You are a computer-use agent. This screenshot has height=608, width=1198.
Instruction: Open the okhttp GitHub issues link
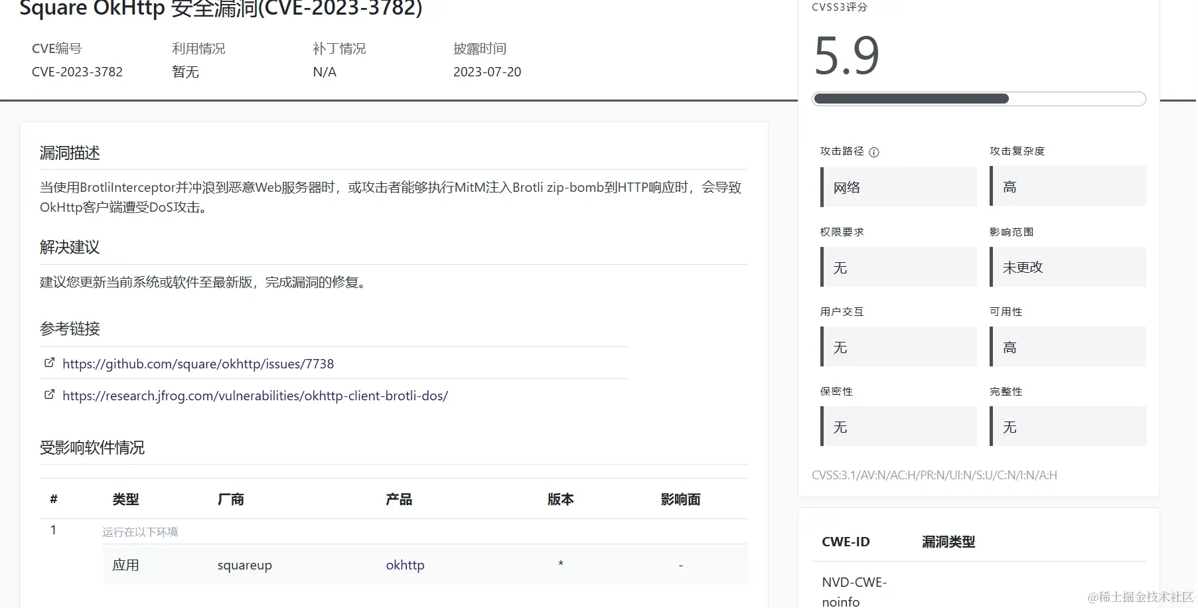(x=198, y=363)
